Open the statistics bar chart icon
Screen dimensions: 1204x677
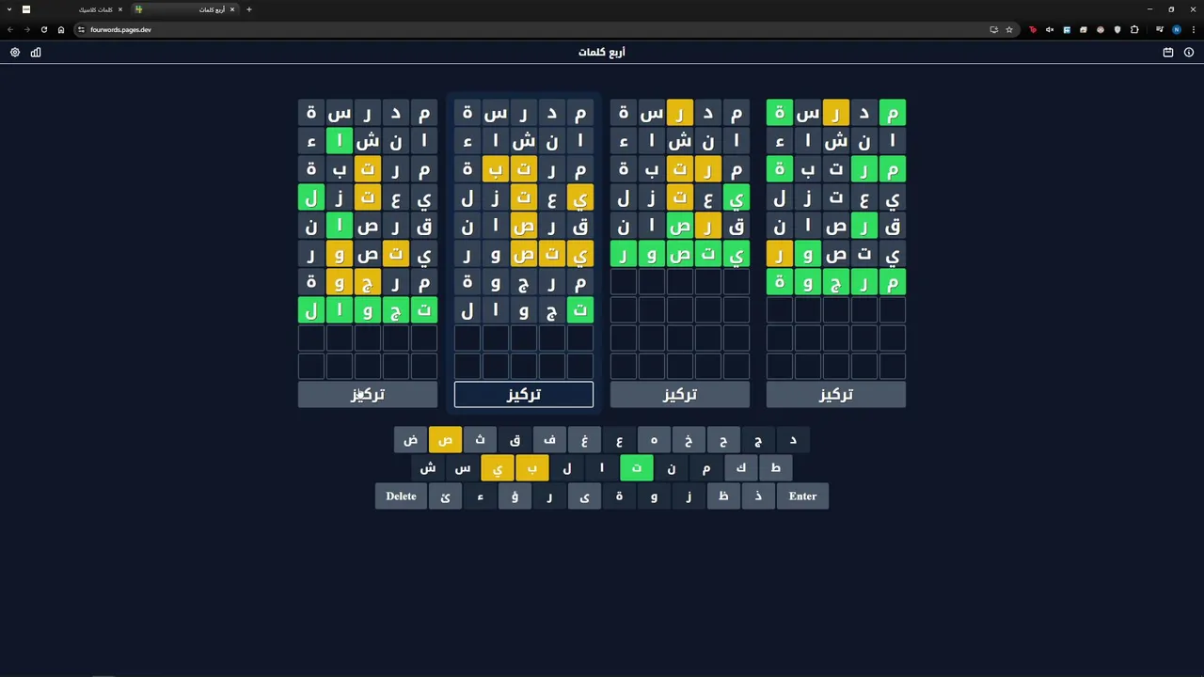click(36, 53)
